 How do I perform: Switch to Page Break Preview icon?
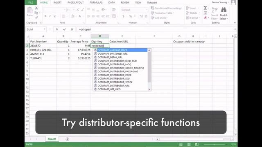(197, 144)
